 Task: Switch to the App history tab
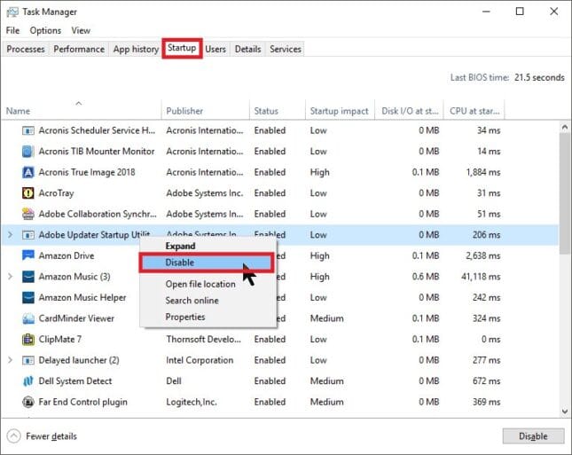(136, 49)
